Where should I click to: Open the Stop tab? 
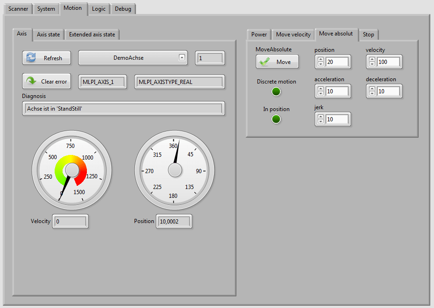click(369, 34)
